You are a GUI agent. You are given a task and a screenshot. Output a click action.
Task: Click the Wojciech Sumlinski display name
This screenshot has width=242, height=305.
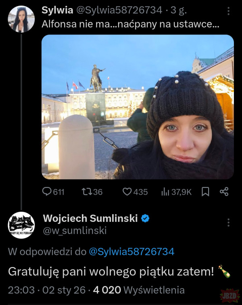point(90,219)
